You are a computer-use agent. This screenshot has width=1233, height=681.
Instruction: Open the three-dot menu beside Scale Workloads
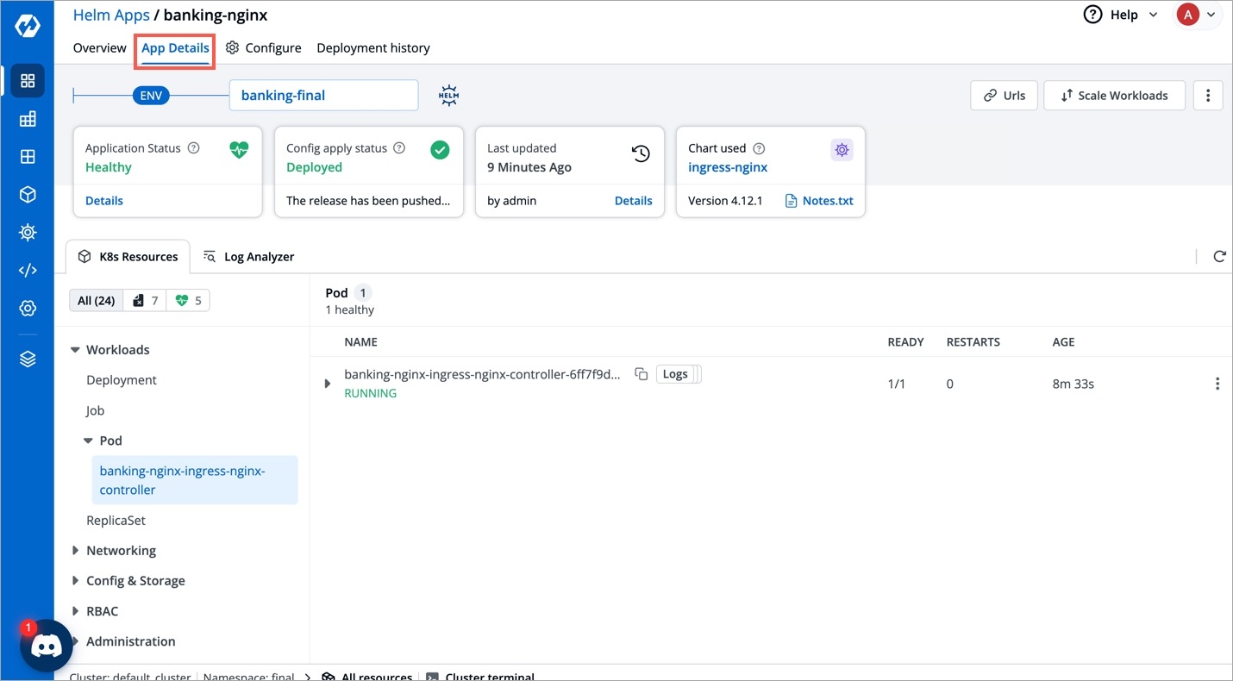click(x=1208, y=95)
